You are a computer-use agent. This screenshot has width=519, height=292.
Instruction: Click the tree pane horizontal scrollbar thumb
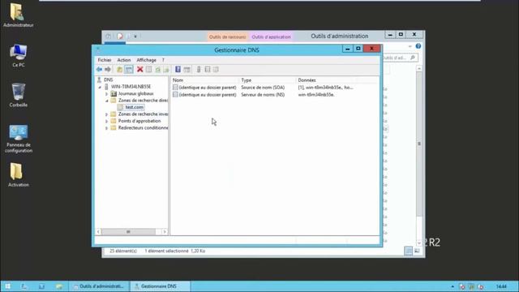[128, 232]
